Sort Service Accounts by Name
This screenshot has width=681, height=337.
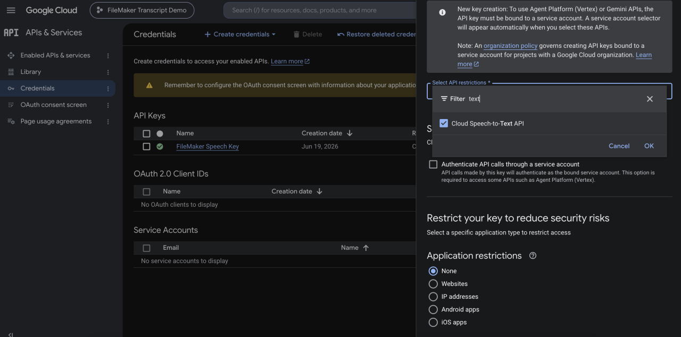click(x=355, y=248)
